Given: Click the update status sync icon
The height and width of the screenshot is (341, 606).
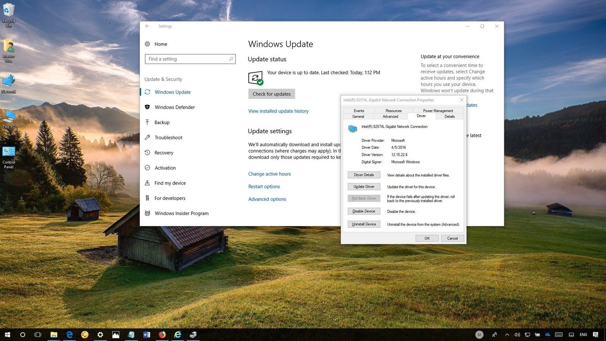Looking at the screenshot, I should tap(256, 78).
